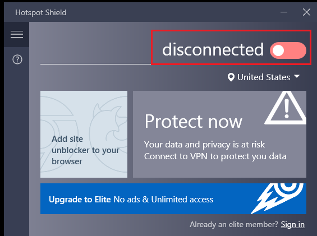This screenshot has height=236, width=317.
Task: Click the location pin icon
Action: (x=231, y=77)
